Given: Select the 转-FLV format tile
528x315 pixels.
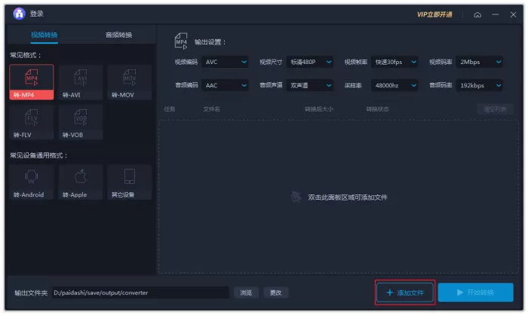Looking at the screenshot, I should pyautogui.click(x=32, y=122).
